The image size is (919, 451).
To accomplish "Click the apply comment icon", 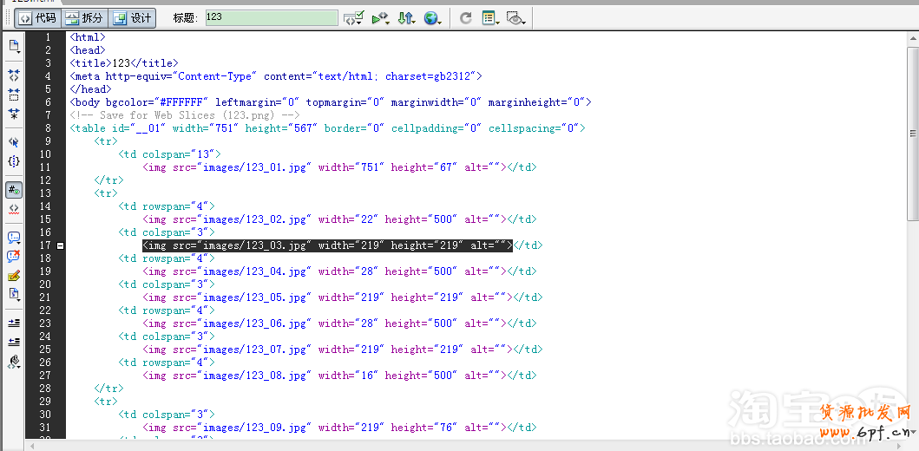I will coord(14,237).
